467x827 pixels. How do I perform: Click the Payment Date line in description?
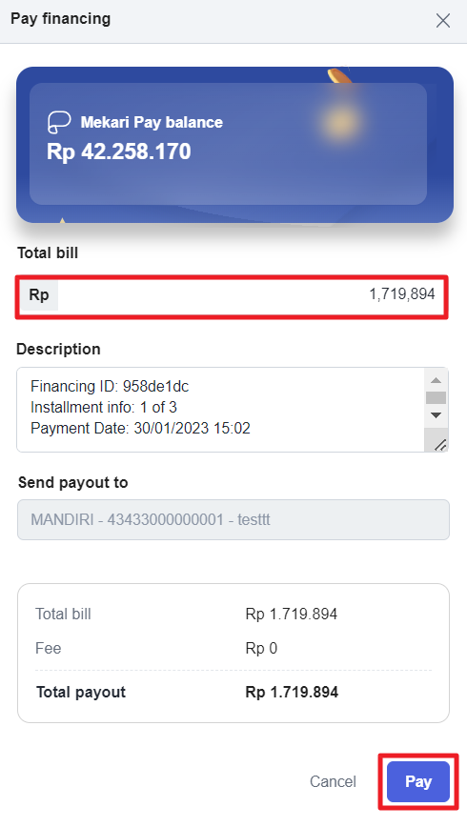pyautogui.click(x=140, y=429)
